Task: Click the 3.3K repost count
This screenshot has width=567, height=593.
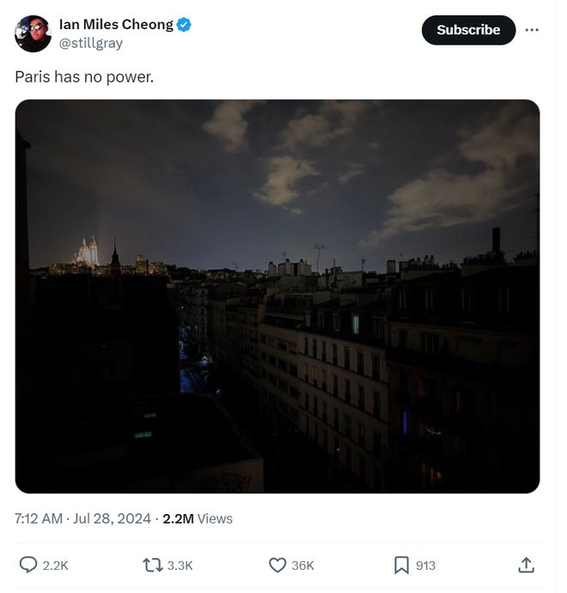Action: point(180,565)
